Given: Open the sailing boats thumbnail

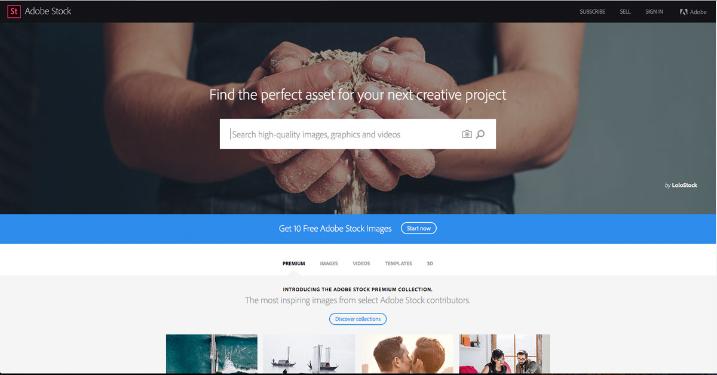Looking at the screenshot, I should tap(309, 354).
